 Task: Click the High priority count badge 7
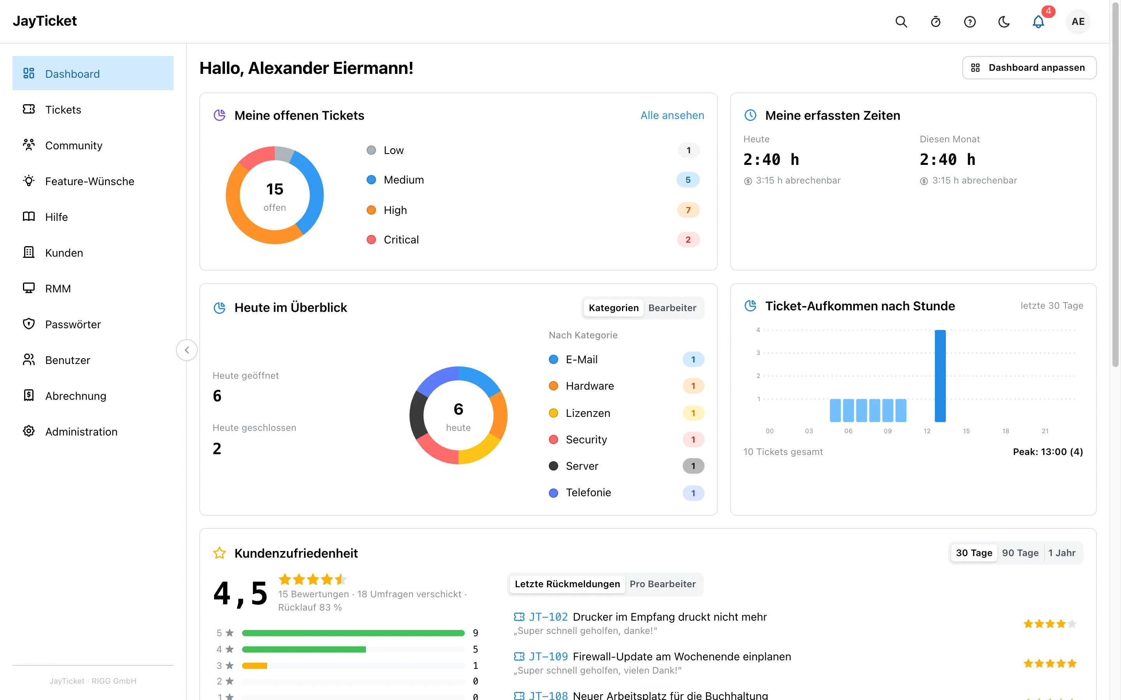pyautogui.click(x=688, y=210)
